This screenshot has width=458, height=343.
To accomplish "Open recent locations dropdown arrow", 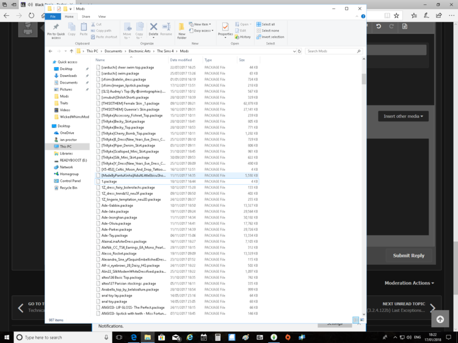I will point(65,51).
